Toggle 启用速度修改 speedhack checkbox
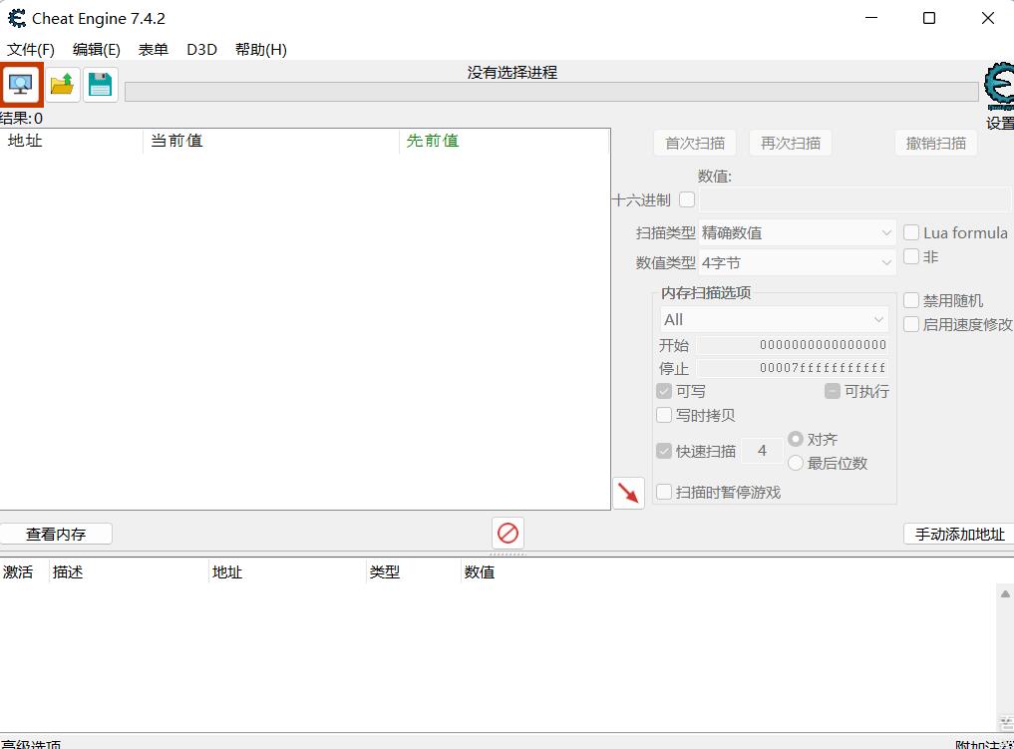This screenshot has width=1014, height=749. pos(911,324)
